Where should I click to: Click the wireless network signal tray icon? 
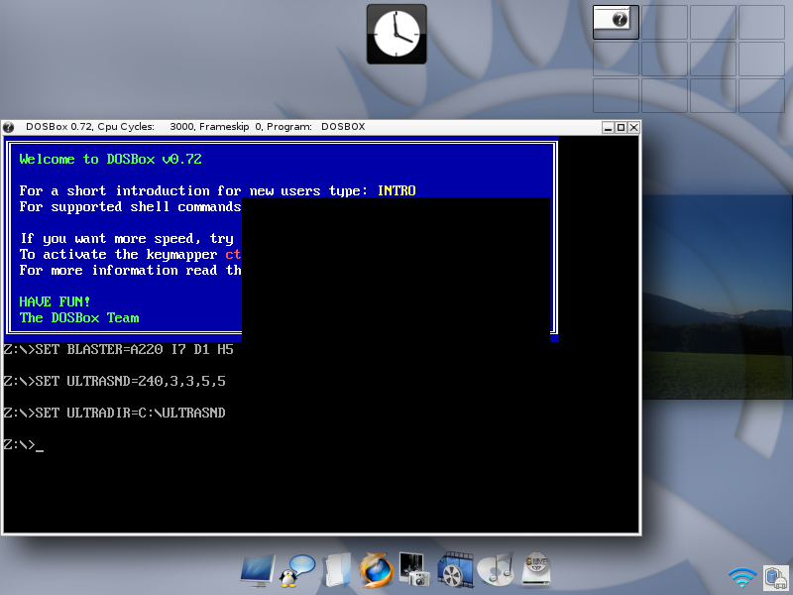point(742,577)
